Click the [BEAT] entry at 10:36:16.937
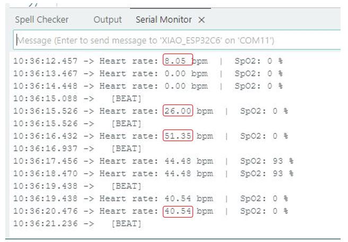The height and width of the screenshot is (242, 348). click(x=126, y=149)
